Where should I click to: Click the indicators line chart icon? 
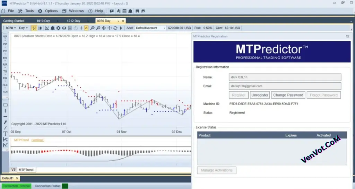pyautogui.click(x=47, y=28)
